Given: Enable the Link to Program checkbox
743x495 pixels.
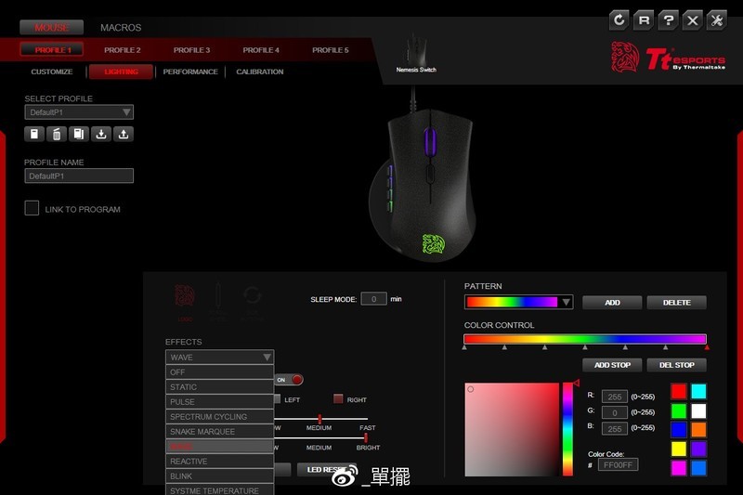Looking at the screenshot, I should point(32,208).
